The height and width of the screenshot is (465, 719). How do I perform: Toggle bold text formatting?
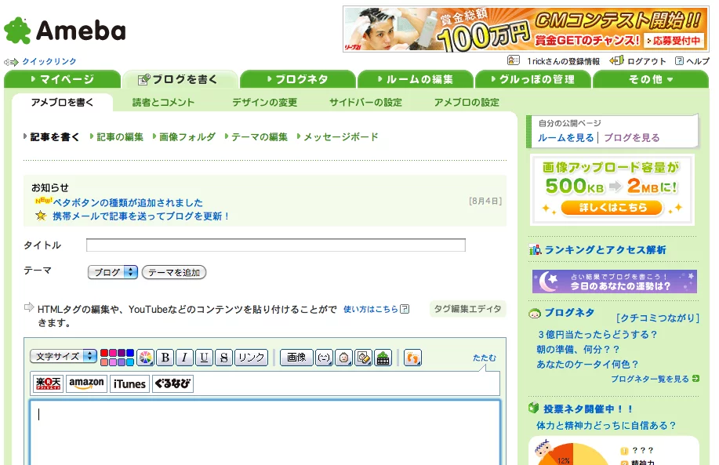(165, 358)
